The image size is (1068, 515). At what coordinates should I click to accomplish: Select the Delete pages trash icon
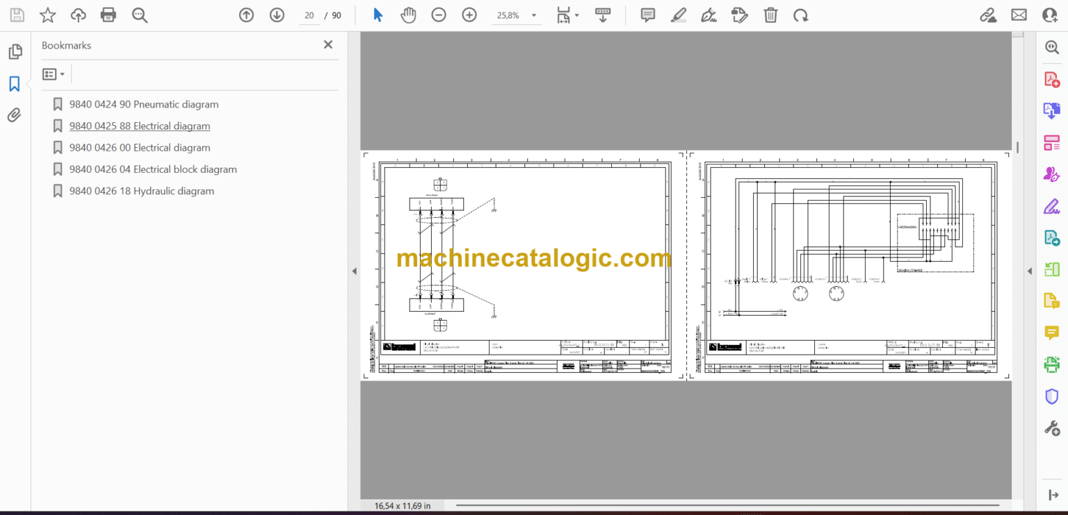coord(770,15)
